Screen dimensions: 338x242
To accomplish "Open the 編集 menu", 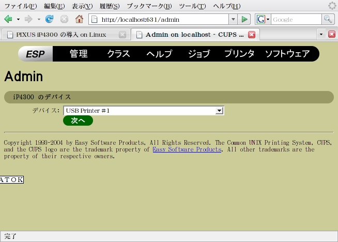I will (x=54, y=6).
